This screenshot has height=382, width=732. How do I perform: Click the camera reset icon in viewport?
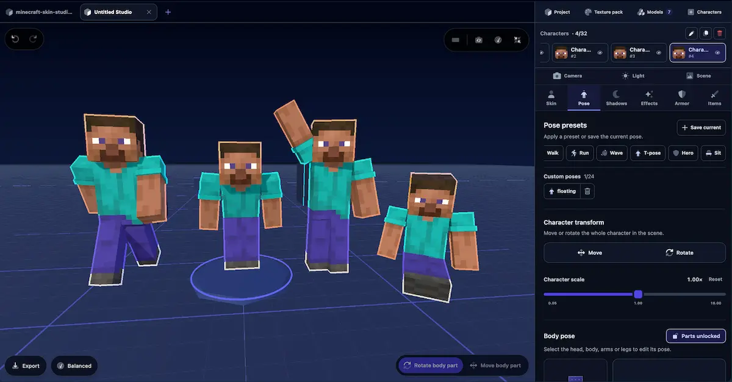[479, 40]
